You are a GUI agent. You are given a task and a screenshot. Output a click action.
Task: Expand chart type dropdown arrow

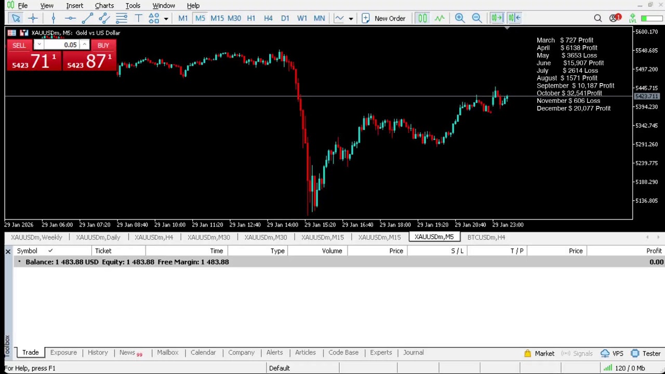(351, 19)
